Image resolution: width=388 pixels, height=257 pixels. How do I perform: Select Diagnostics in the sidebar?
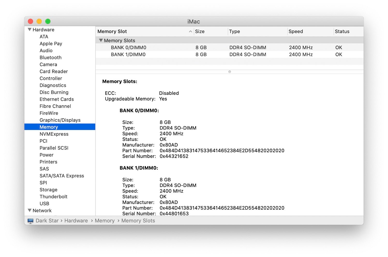pos(53,85)
